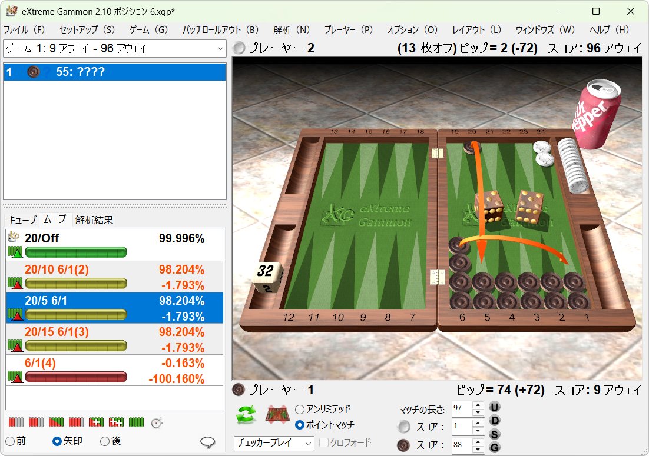Click the U round button

click(494, 407)
